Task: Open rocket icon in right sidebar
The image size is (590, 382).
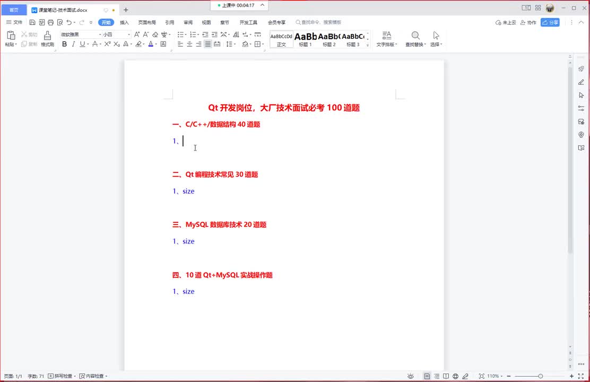Action: point(582,69)
